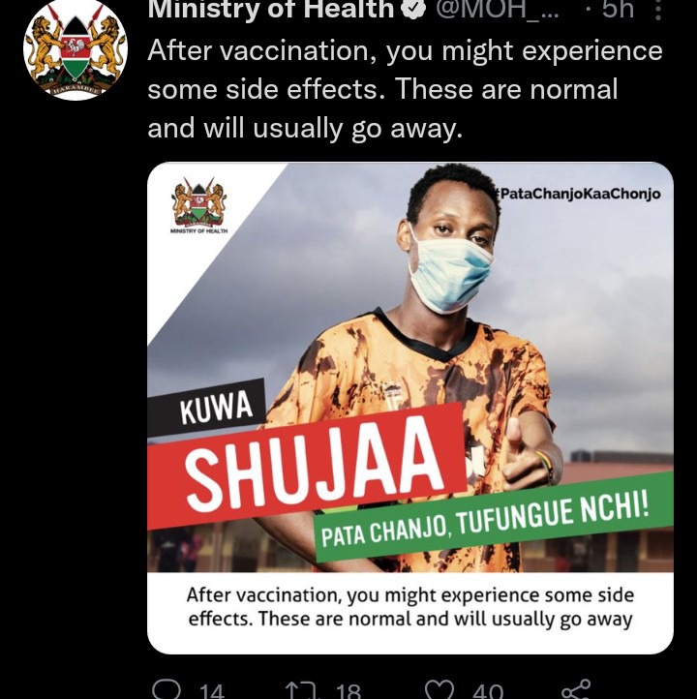Click the verified badge beside Ministry of Health
This screenshot has height=699, width=697.
[414, 9]
